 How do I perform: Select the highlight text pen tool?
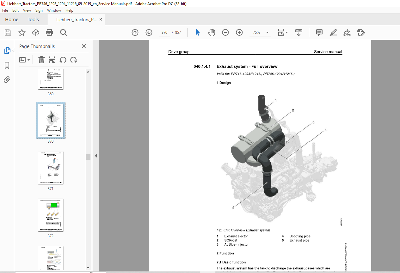click(333, 32)
